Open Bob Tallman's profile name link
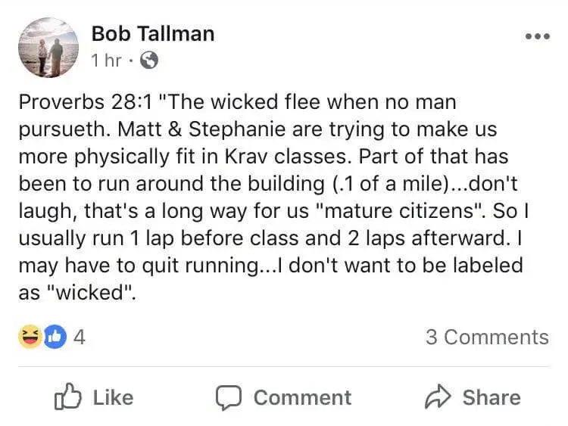 point(153,34)
